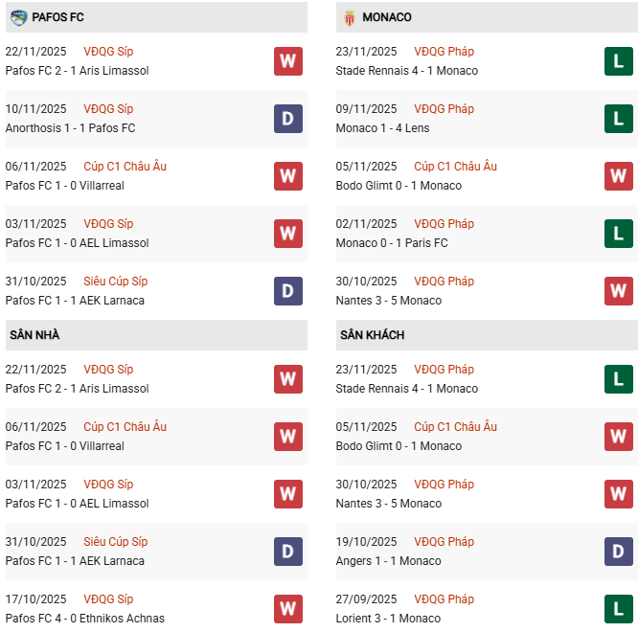
Task: Click the D badge for Angers match
Action: pos(618,552)
